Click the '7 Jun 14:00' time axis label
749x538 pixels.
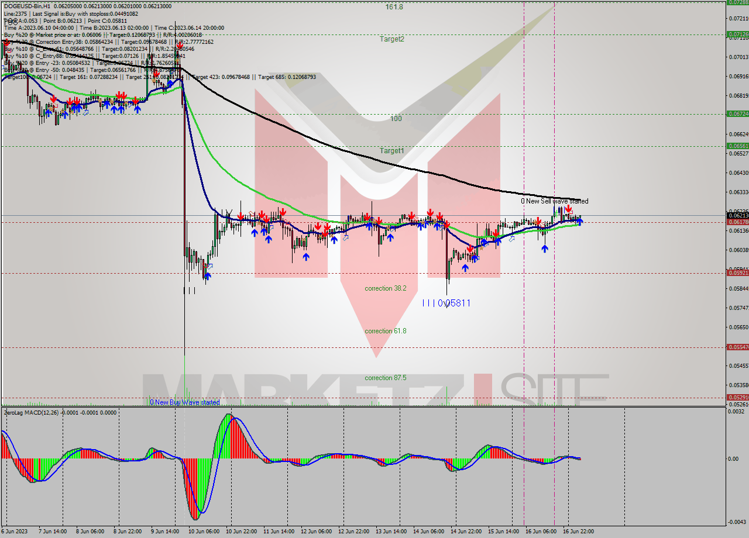pos(54,532)
